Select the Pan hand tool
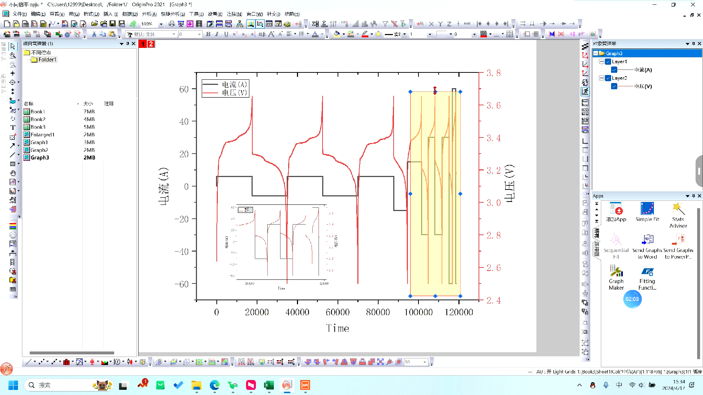 [13, 173]
